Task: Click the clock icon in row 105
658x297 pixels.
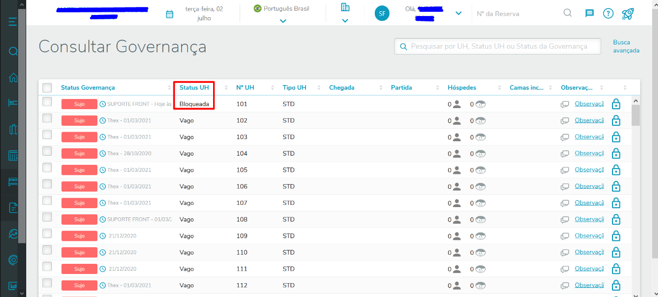Action: (x=103, y=170)
